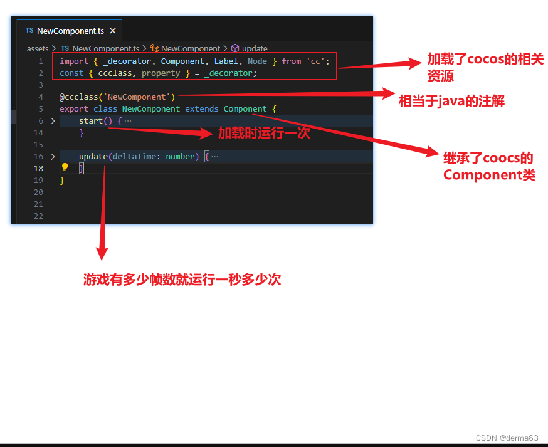Click the TS badge before NewComponent.ts in breadcrumb
The image size is (548, 447).
coord(65,48)
